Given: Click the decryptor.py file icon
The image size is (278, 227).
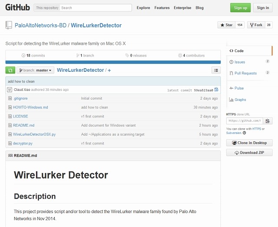Looking at the screenshot, I should point(10,143).
